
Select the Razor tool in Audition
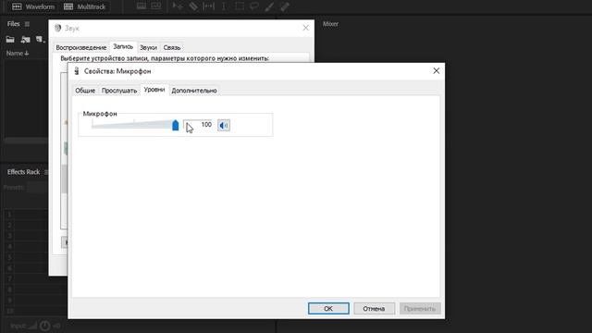[x=193, y=6]
